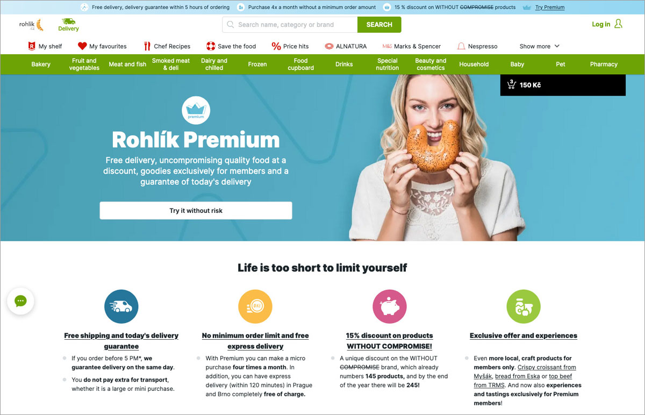Open the Bakery category tab
Viewport: 645px width, 415px height.
pos(41,65)
